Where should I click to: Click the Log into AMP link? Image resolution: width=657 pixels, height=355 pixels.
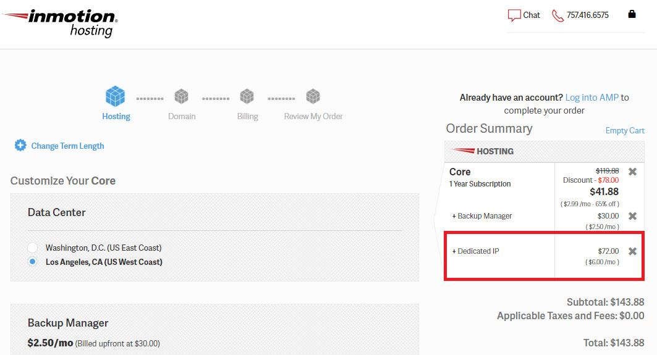(x=591, y=98)
